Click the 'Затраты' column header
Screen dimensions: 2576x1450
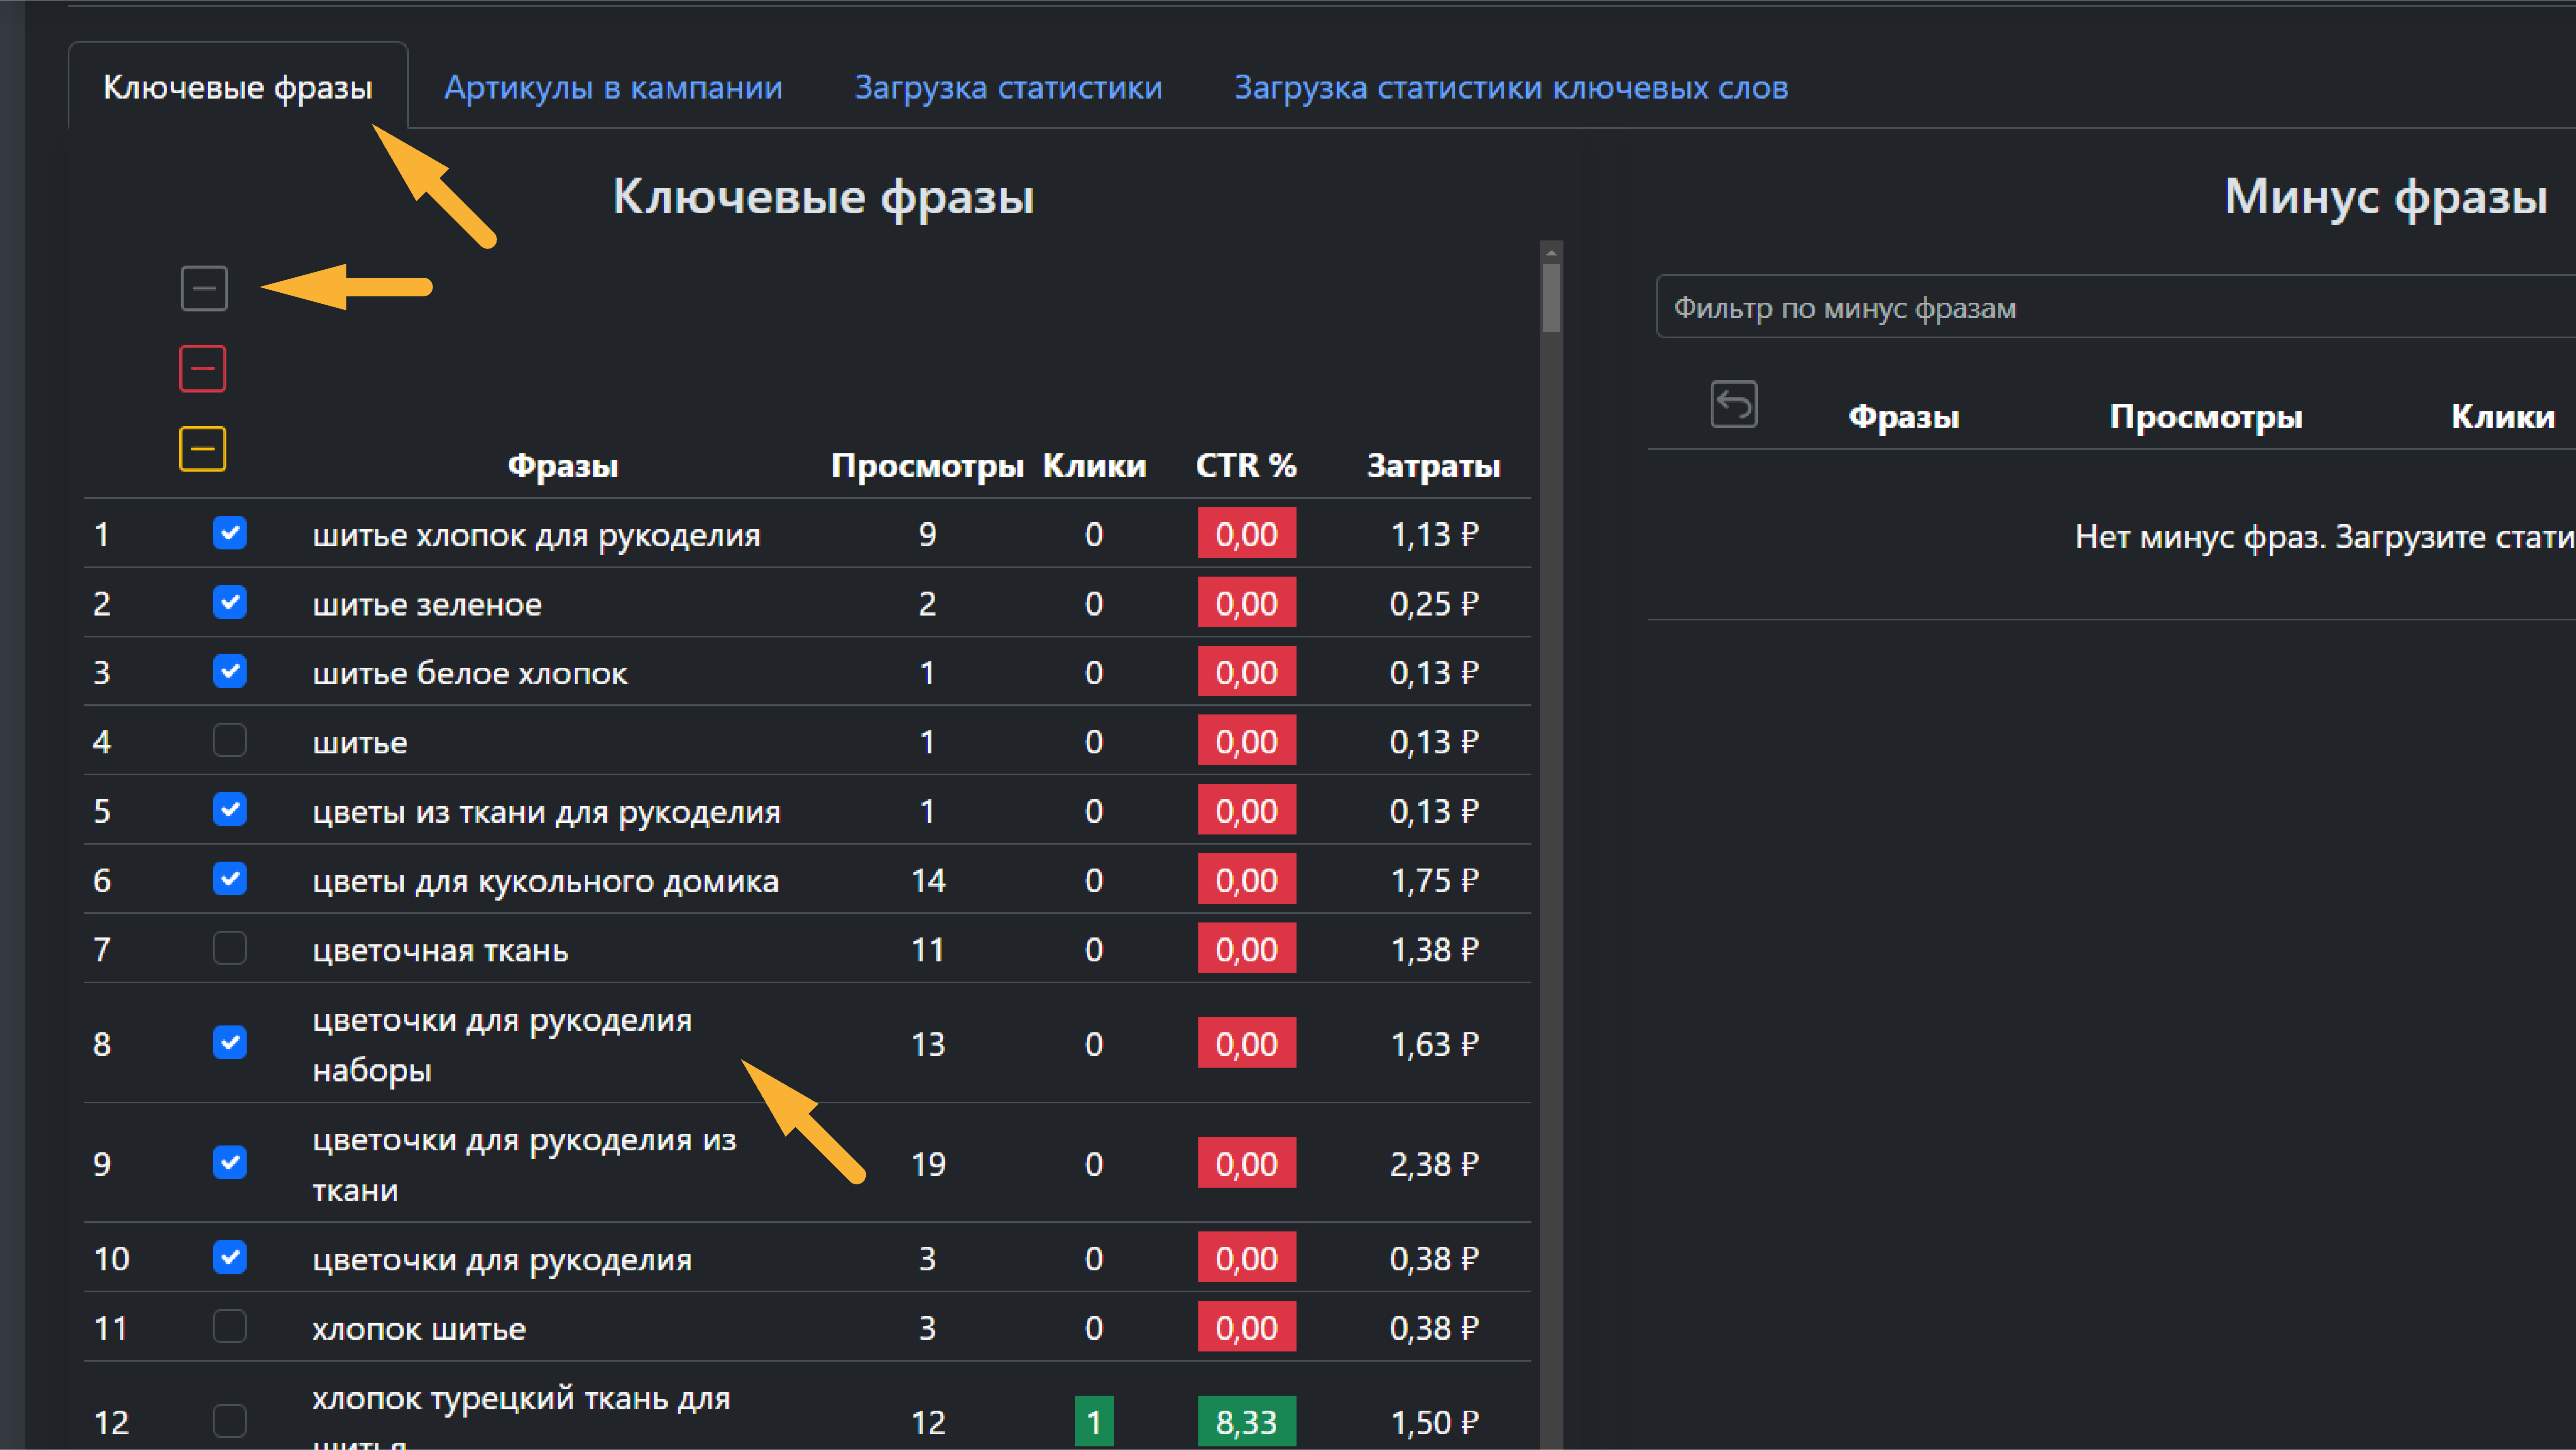click(x=1433, y=465)
